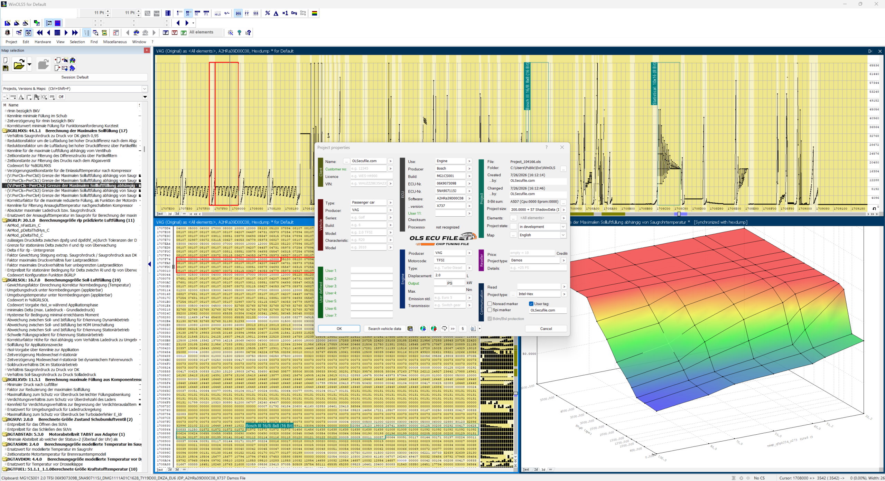Expand the Projects, Versions & Maps combo box
Viewport: 885px width, 481px height.
tap(145, 89)
